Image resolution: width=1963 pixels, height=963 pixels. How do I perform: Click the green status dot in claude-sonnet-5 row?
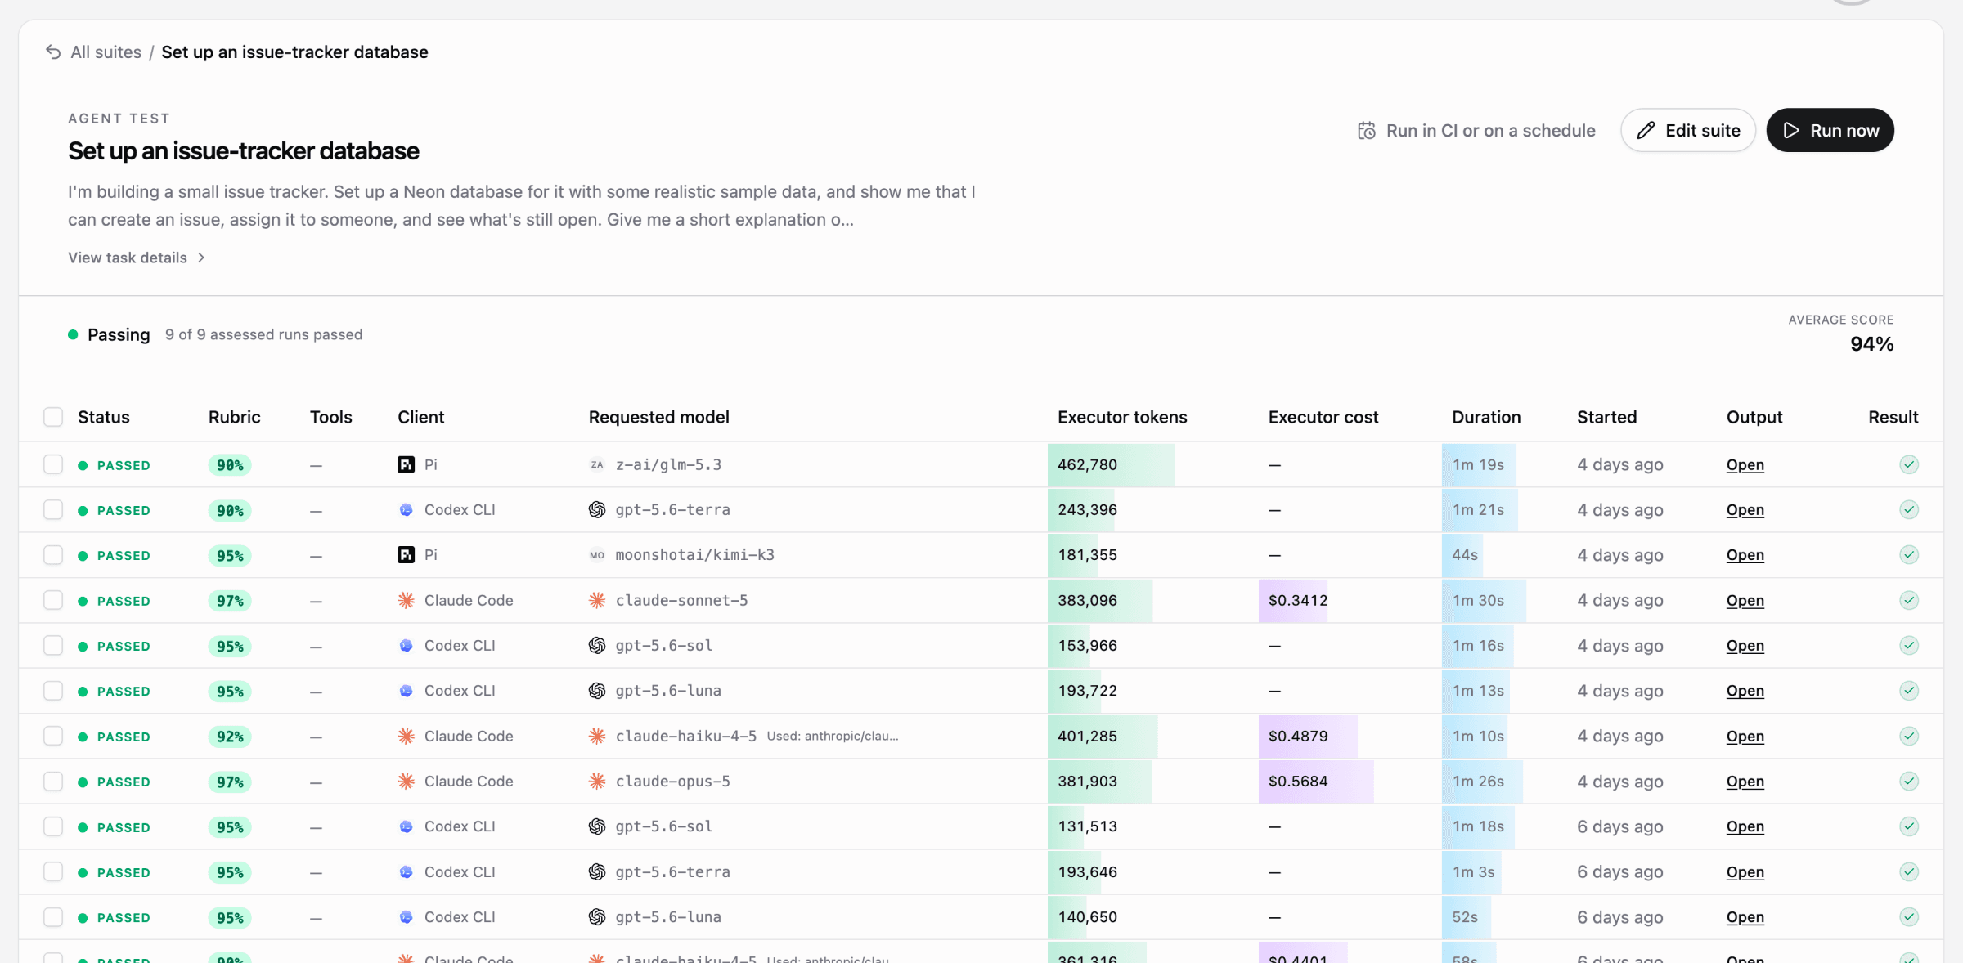83,602
